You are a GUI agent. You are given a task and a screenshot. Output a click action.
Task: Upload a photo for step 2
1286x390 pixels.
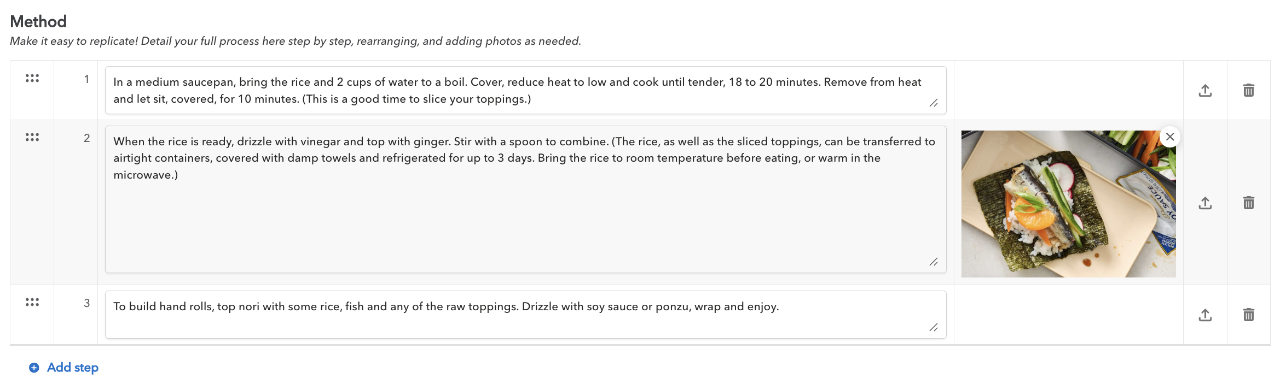pos(1206,203)
